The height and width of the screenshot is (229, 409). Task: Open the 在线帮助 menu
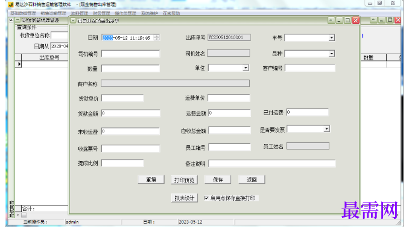[171, 13]
